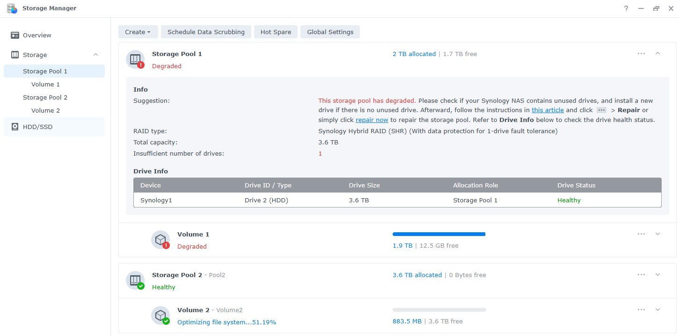Click the Overview sidebar icon
Screen dimensions: 679x336
(15, 35)
